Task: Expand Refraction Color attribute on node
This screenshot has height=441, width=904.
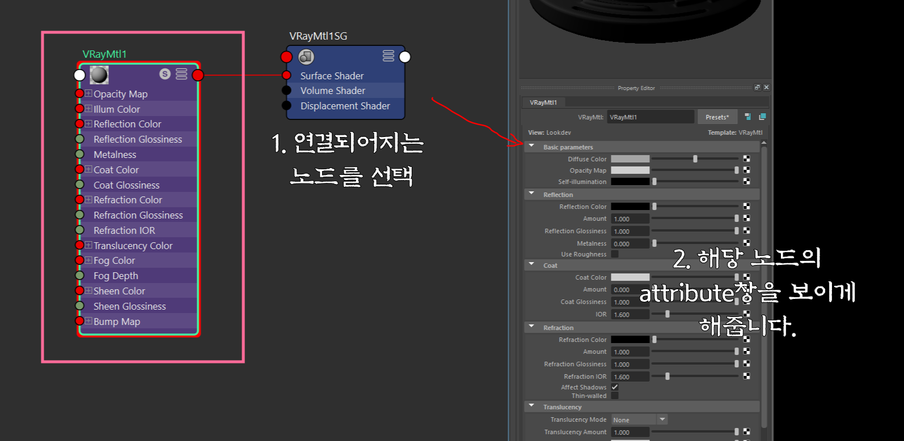Action: pyautogui.click(x=88, y=199)
